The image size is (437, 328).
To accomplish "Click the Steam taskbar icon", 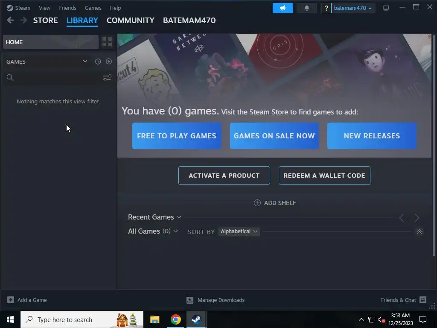I will coord(196,319).
